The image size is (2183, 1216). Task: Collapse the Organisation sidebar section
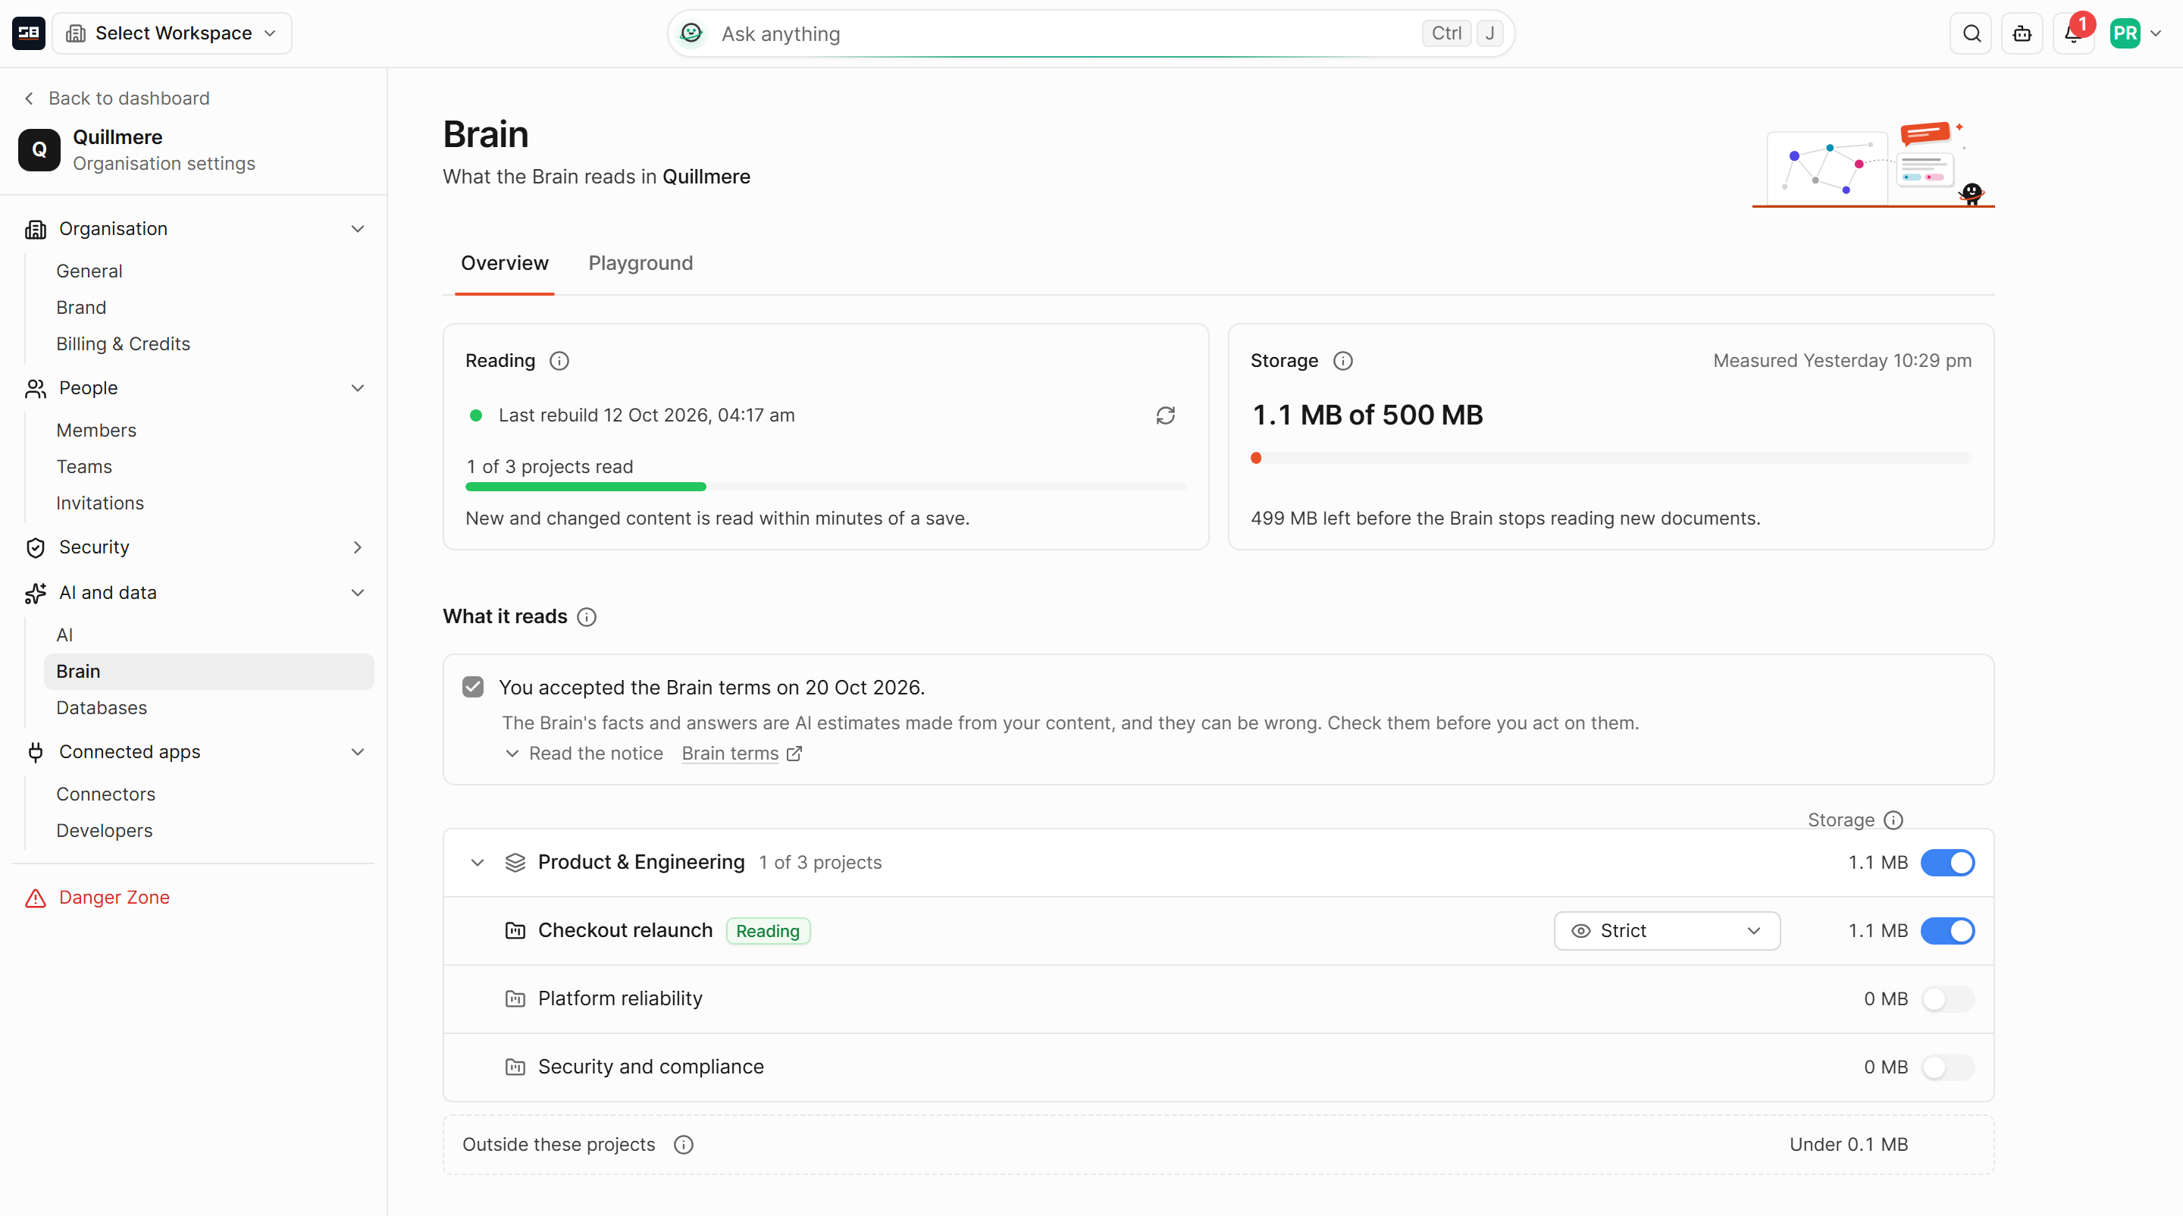coord(194,229)
